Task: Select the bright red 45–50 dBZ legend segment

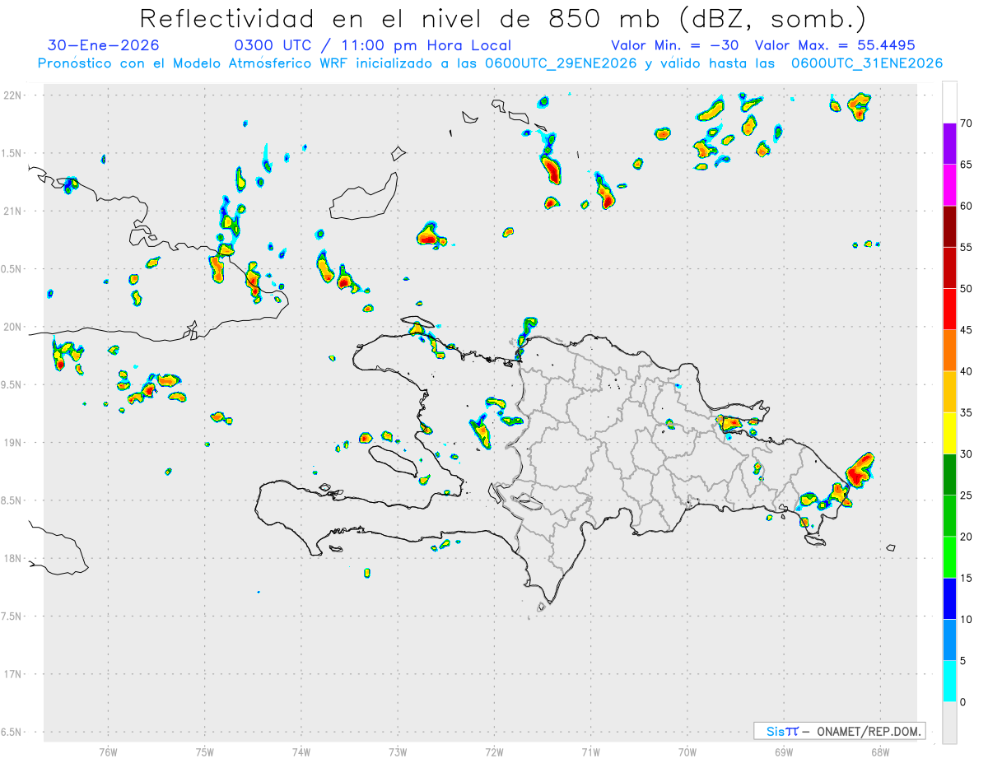Action: (x=949, y=309)
